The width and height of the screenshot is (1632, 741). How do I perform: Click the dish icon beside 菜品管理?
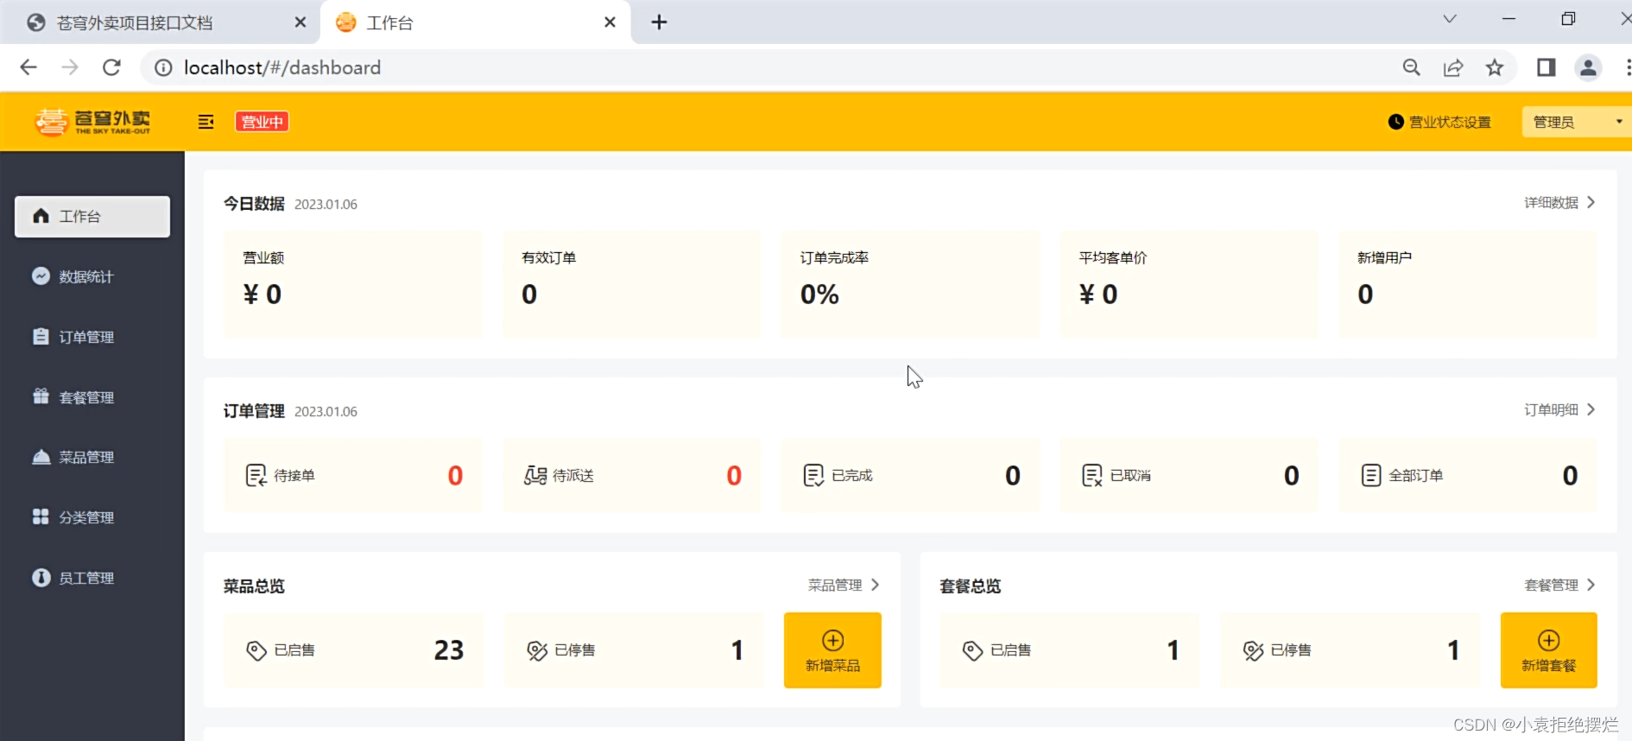click(41, 457)
